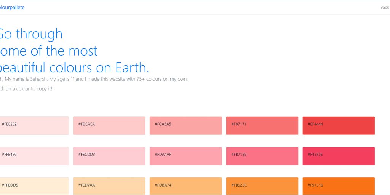
Task: Select the #FDA4AF rose swatch
Action: 185,156
